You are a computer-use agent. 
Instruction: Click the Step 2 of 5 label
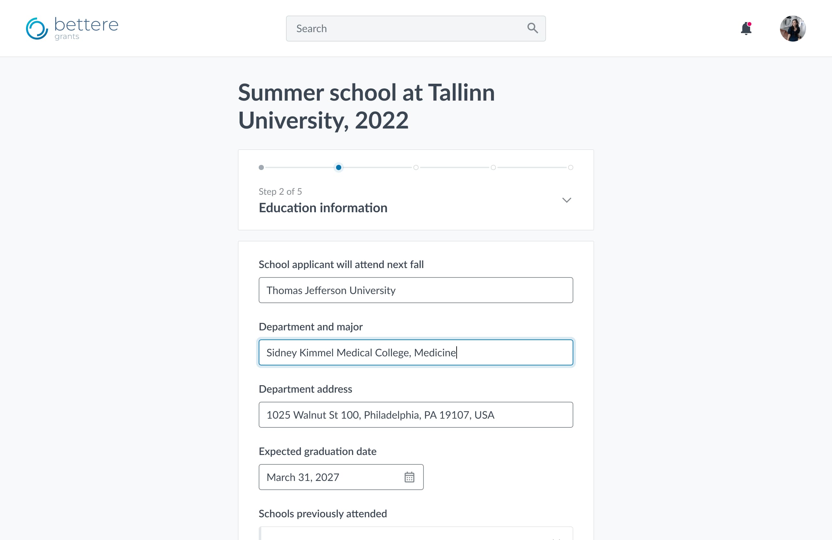(280, 191)
